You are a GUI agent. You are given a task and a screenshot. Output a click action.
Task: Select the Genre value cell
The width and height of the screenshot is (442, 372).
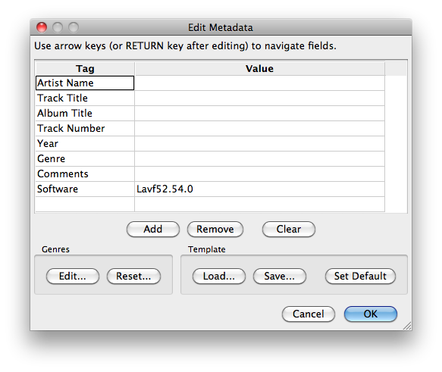click(259, 159)
